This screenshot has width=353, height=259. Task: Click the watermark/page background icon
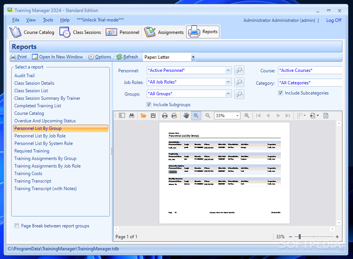pos(326,116)
